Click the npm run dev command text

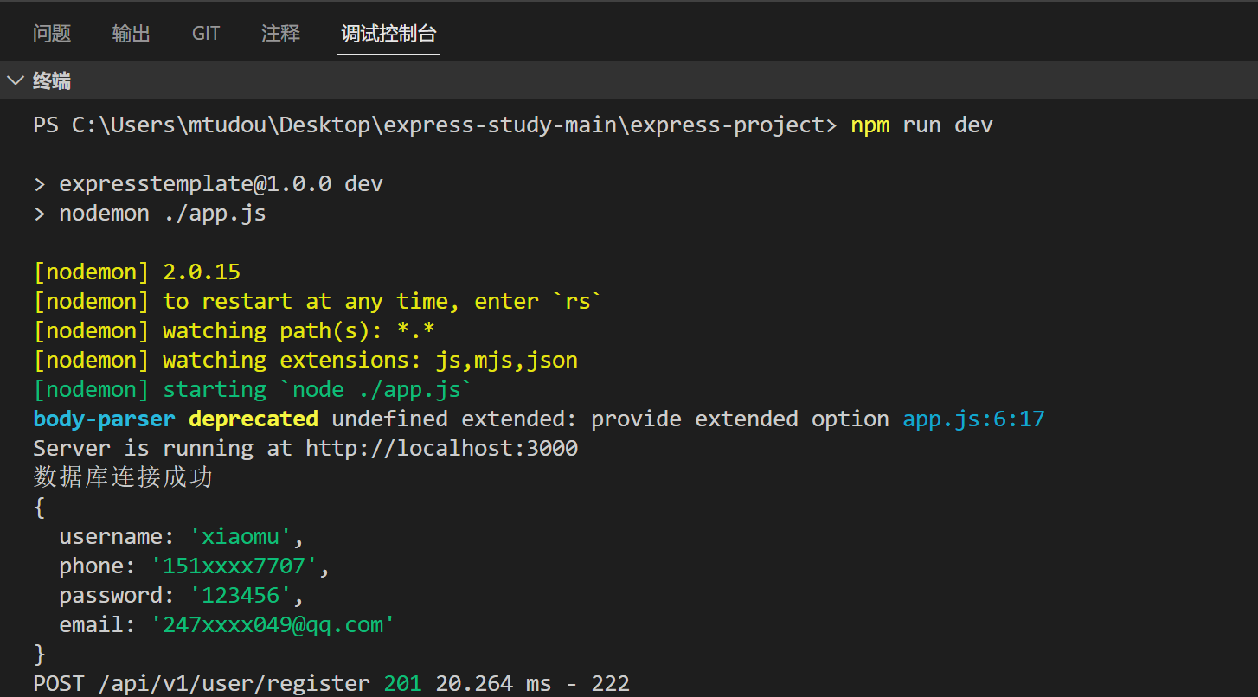point(921,125)
